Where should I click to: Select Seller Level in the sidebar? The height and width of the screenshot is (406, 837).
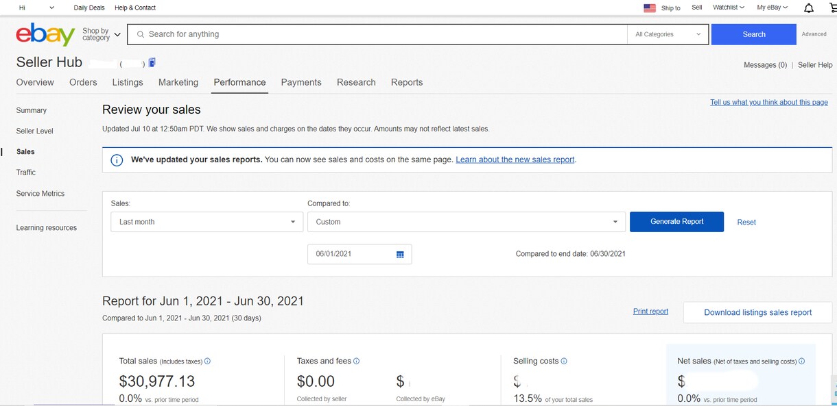point(35,131)
